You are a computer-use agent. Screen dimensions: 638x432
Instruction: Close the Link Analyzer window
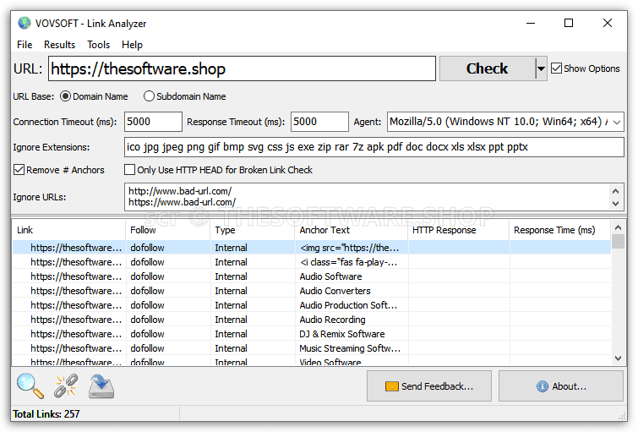(x=608, y=23)
